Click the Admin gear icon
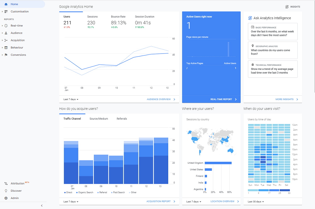The height and width of the screenshot is (209, 315). pos(6,198)
